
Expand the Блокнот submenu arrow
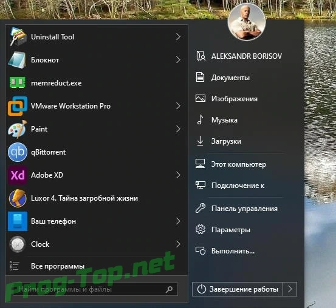(178, 60)
